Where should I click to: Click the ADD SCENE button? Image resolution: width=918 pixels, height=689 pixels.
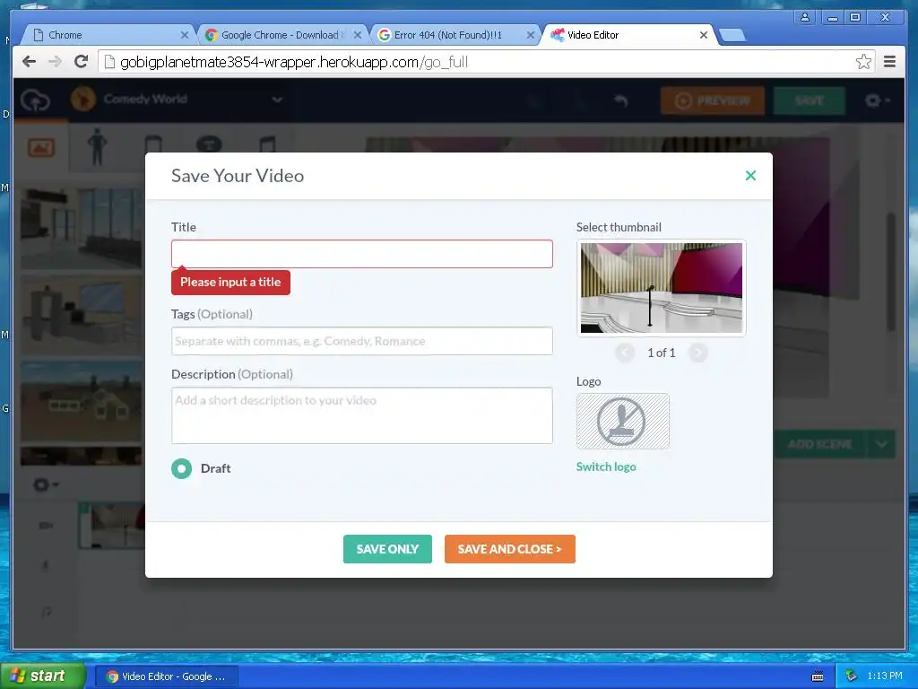pyautogui.click(x=819, y=444)
